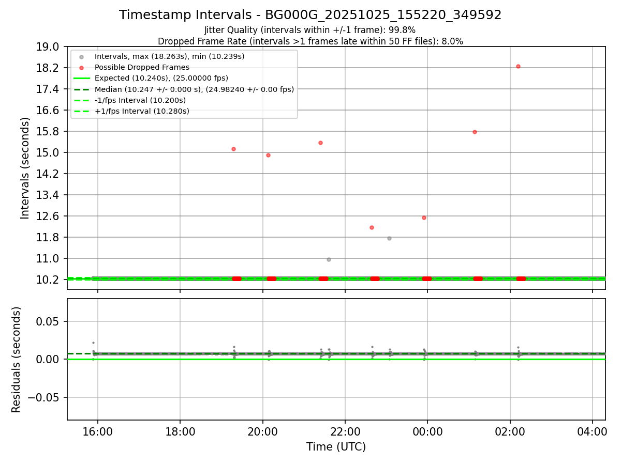Click the red point near 12.6 seconds just before 00:00
Screen dimensions: 621x465
pos(424,218)
